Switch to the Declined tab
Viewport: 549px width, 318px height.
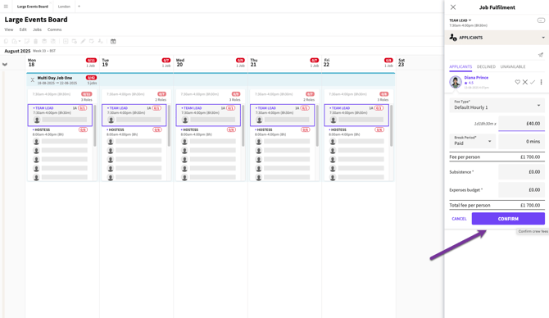(486, 66)
